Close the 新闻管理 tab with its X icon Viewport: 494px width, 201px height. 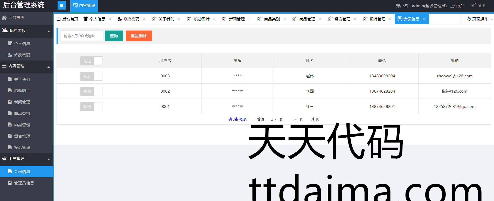click(x=249, y=19)
